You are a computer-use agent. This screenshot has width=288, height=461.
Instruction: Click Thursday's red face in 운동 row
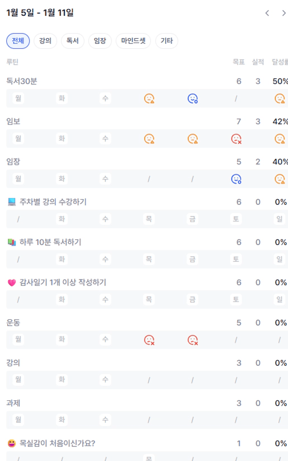point(149,340)
